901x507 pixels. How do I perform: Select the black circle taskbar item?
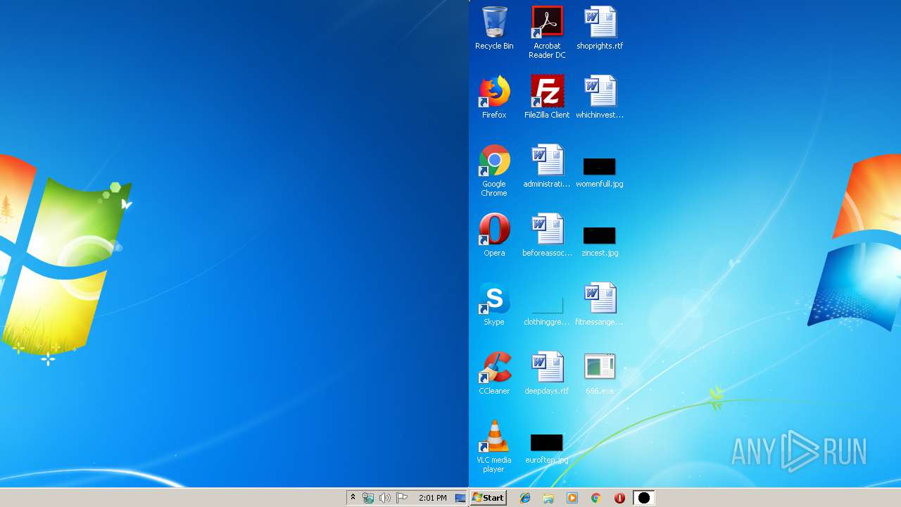(x=643, y=498)
